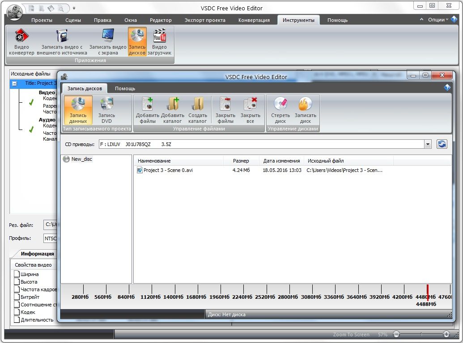Click the C:\Users\Videos source path cell

pos(344,170)
